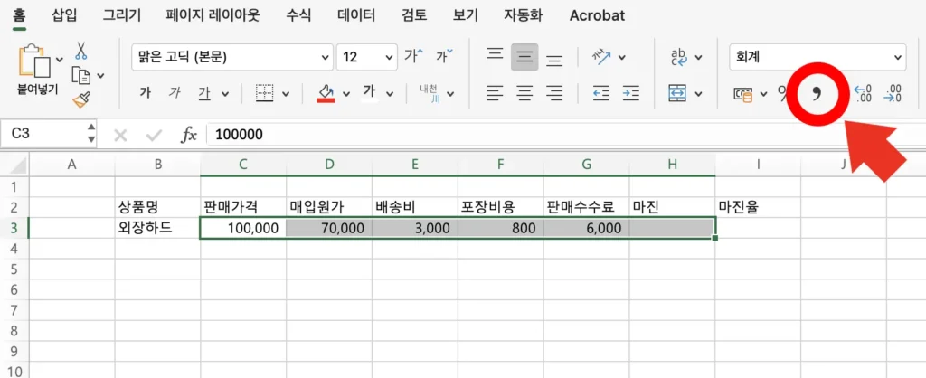Apply borders with the borders icon

(265, 93)
